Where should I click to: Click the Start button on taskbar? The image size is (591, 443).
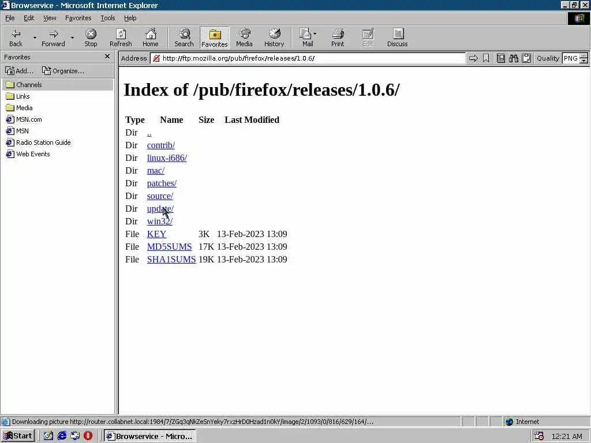[18, 436]
